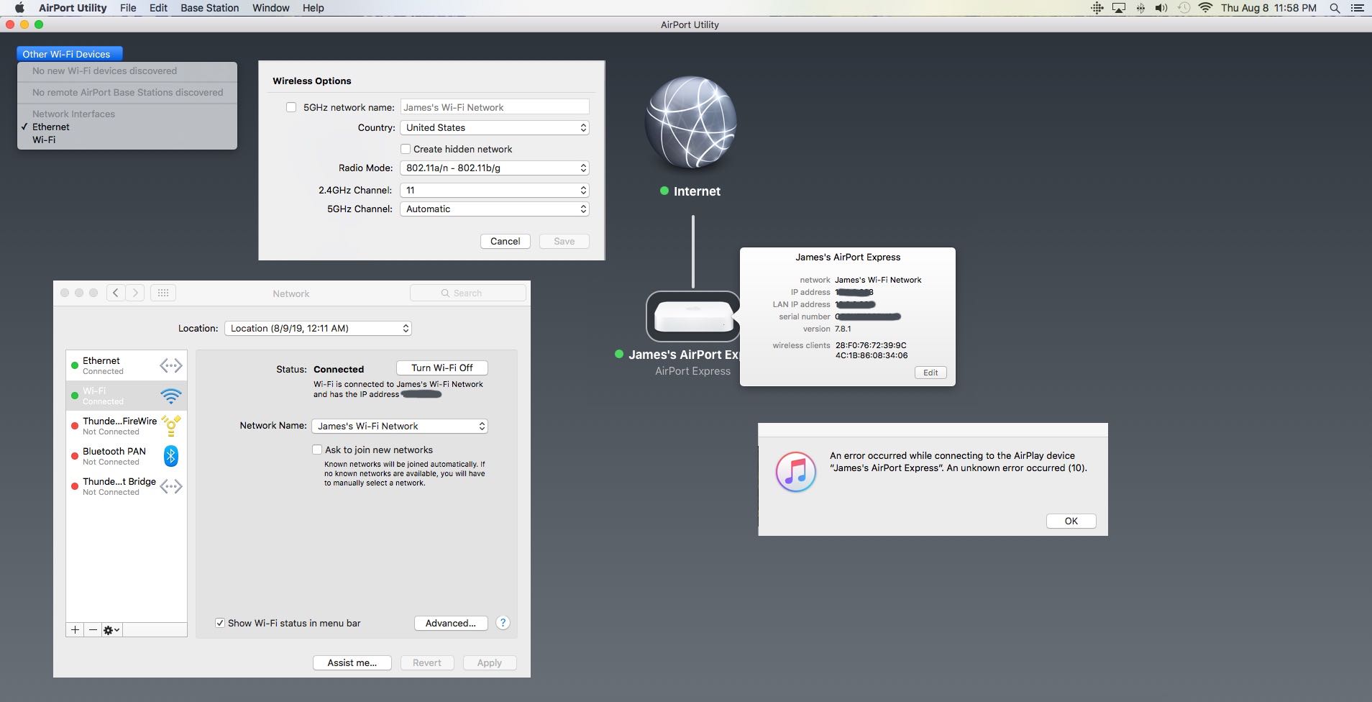Dismiss AirPlay error with OK
Viewport: 1372px width, 702px height.
coord(1071,521)
